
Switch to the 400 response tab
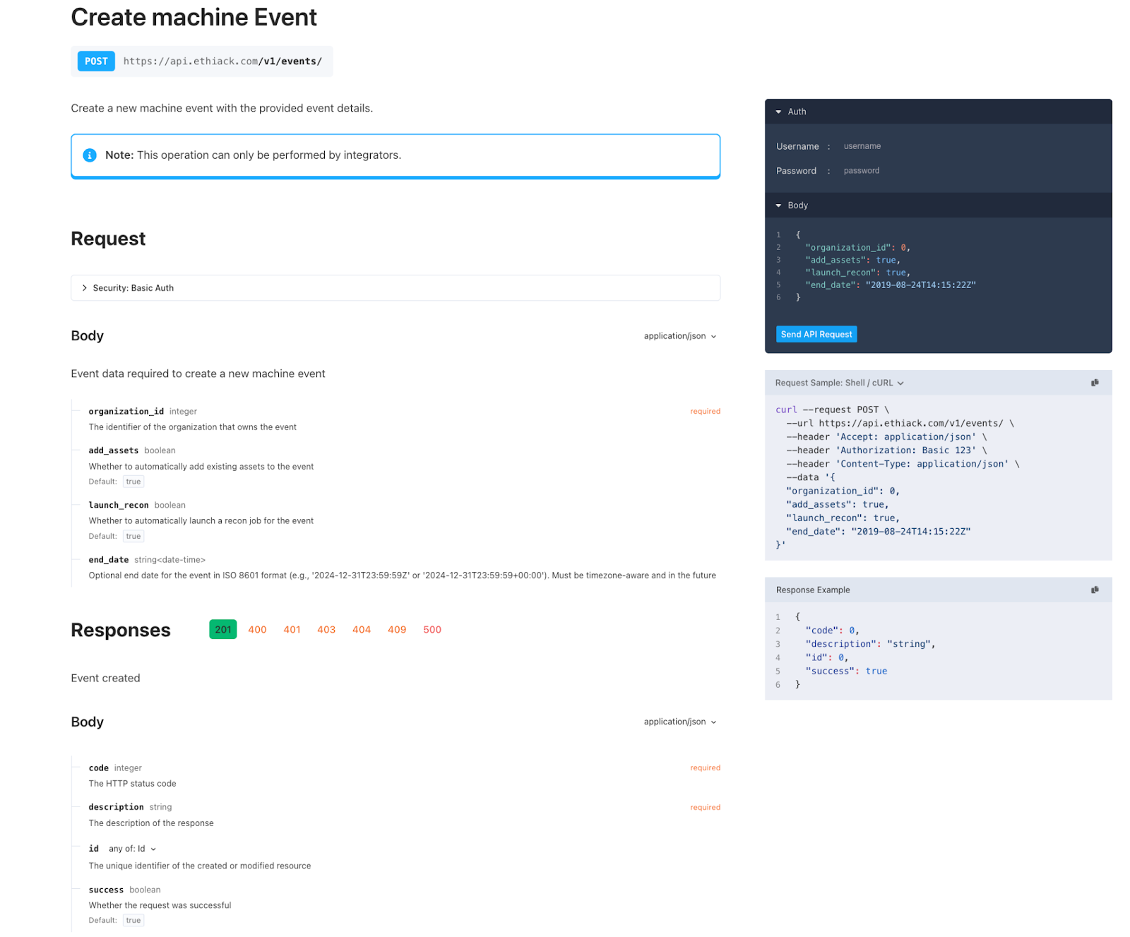click(257, 630)
